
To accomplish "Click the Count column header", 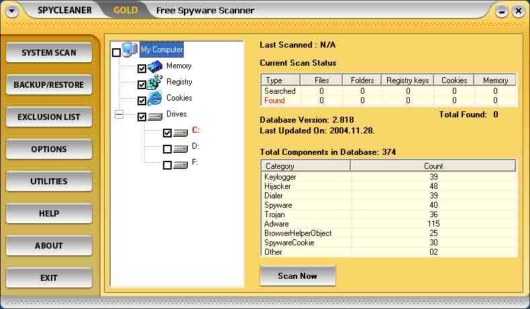I will tap(433, 166).
